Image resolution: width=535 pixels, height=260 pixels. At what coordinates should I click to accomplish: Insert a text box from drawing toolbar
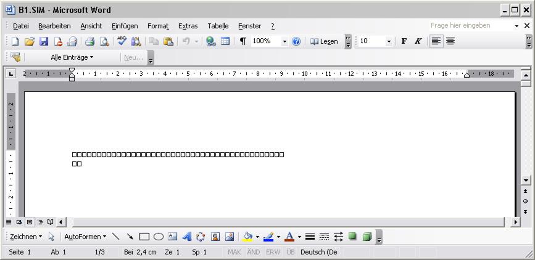172,237
